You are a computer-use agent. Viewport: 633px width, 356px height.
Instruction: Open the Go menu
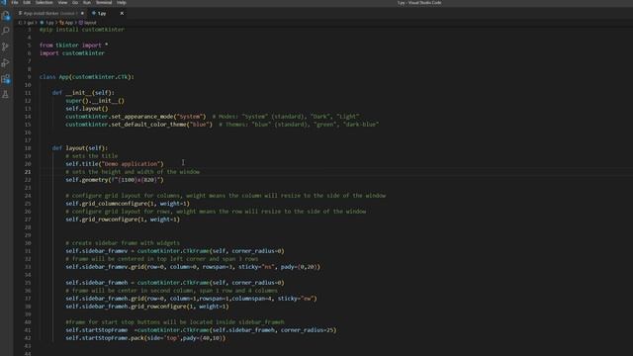pyautogui.click(x=75, y=2)
